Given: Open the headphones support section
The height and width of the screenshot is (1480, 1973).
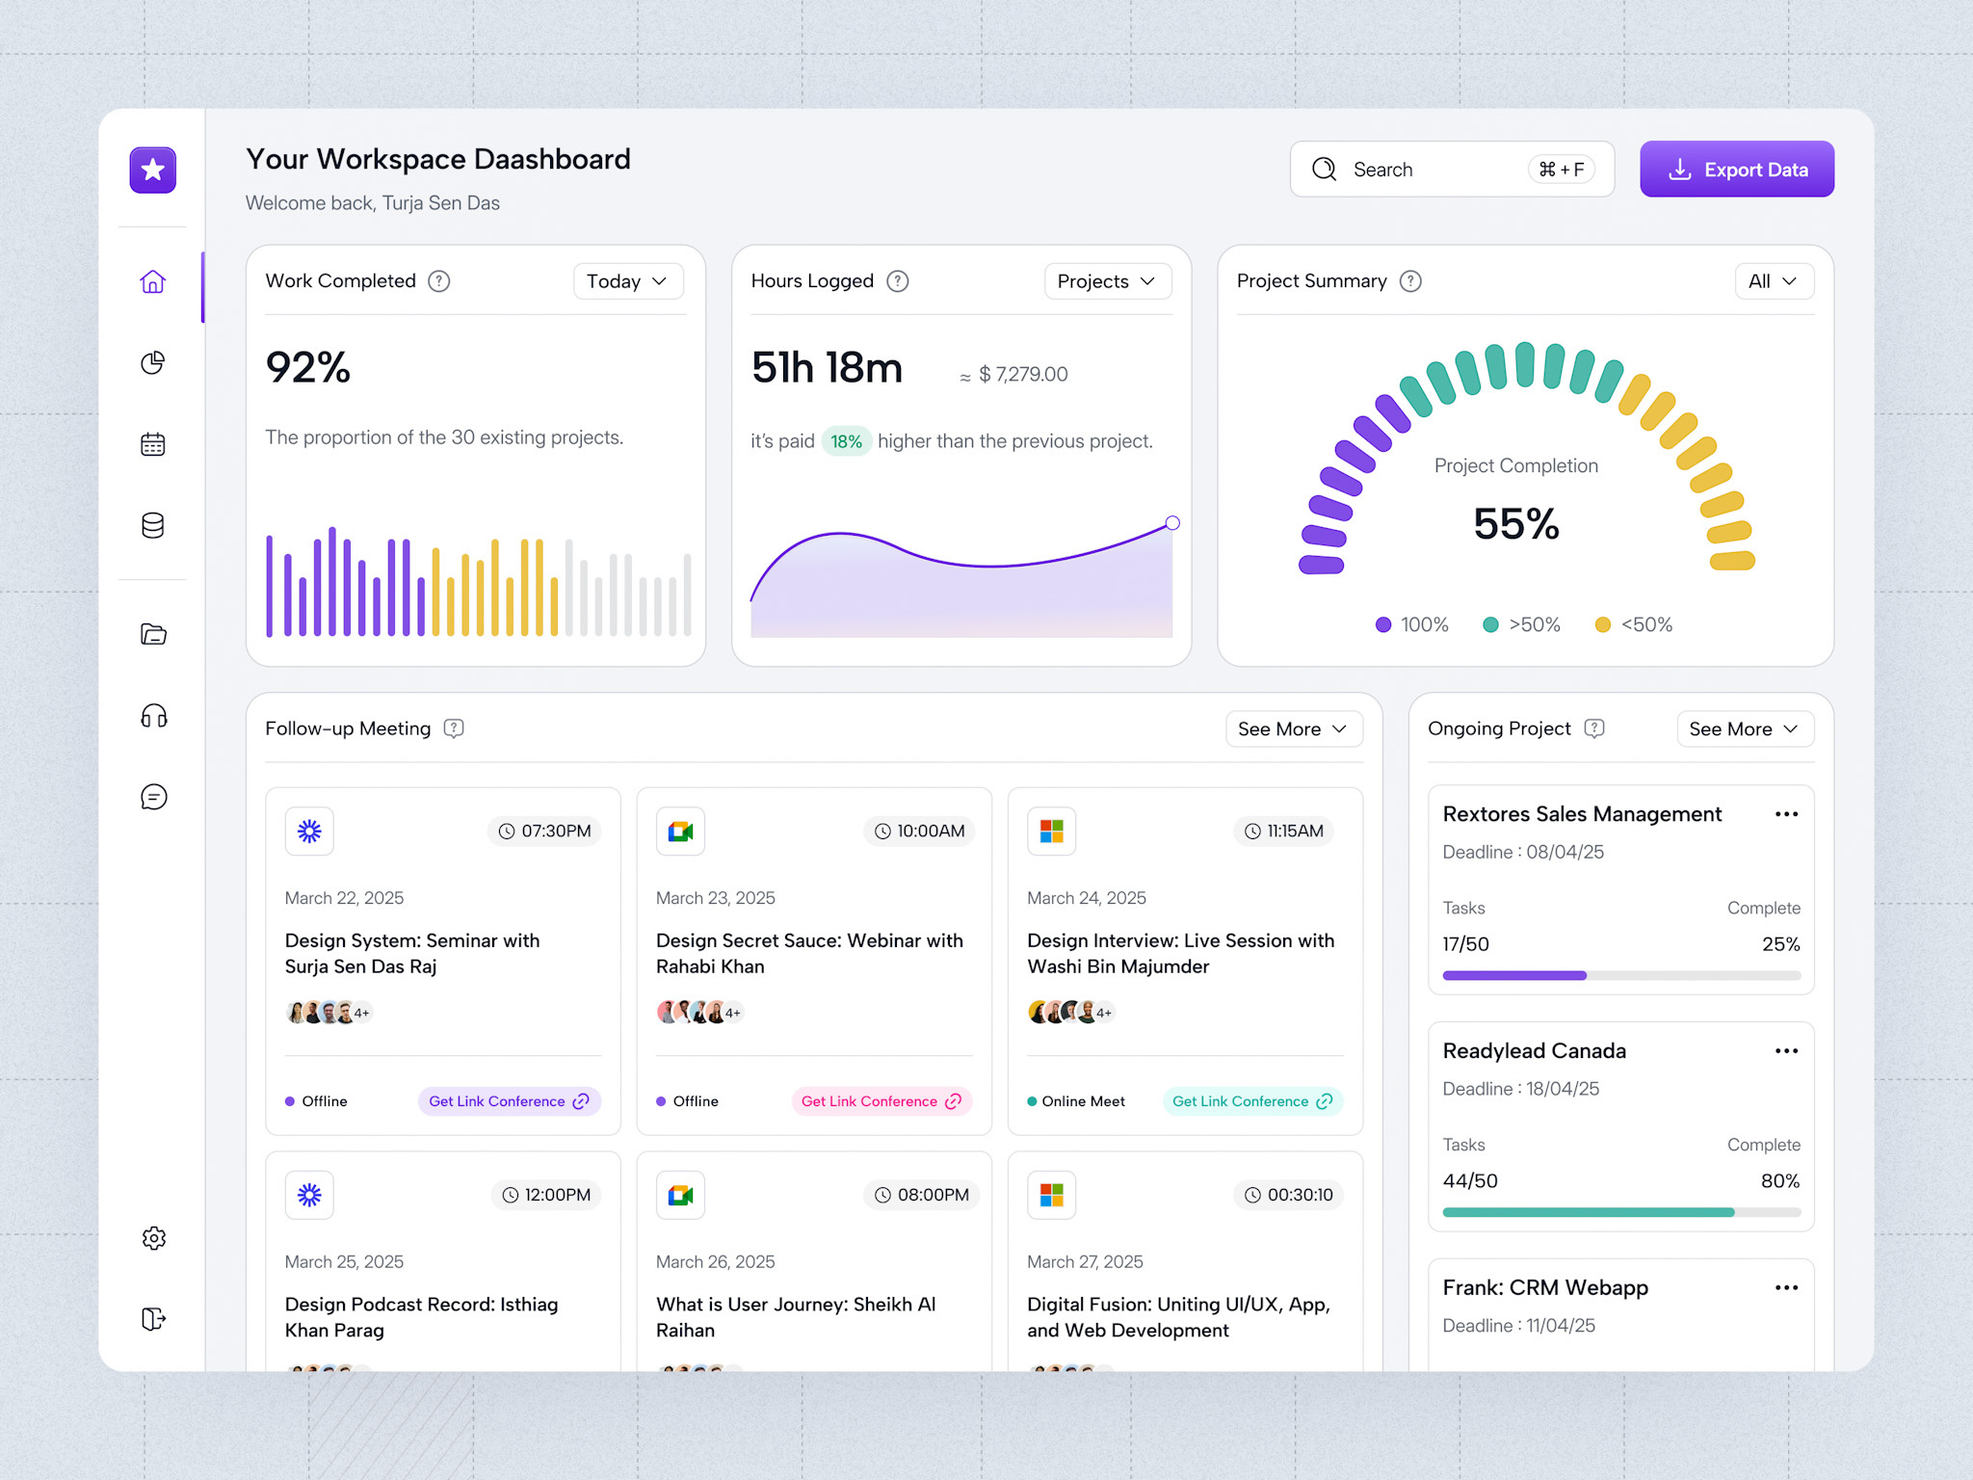Looking at the screenshot, I should (153, 715).
